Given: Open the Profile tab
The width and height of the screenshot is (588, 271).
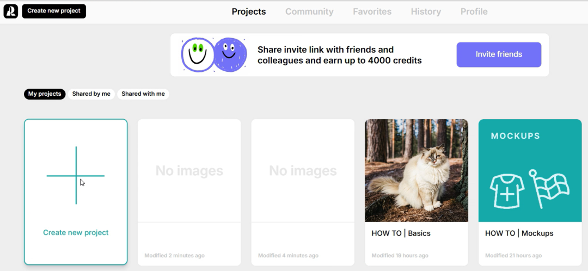Looking at the screenshot, I should click(x=474, y=11).
